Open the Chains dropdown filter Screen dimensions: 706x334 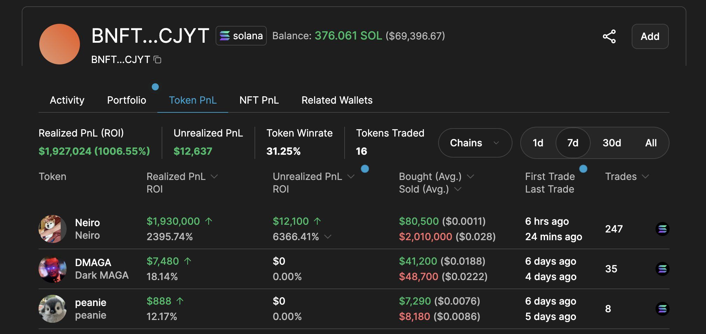pos(475,143)
